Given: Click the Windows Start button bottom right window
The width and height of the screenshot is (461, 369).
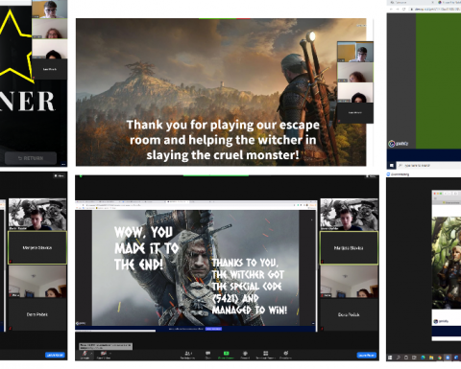Looking at the screenshot, I should click(390, 357).
